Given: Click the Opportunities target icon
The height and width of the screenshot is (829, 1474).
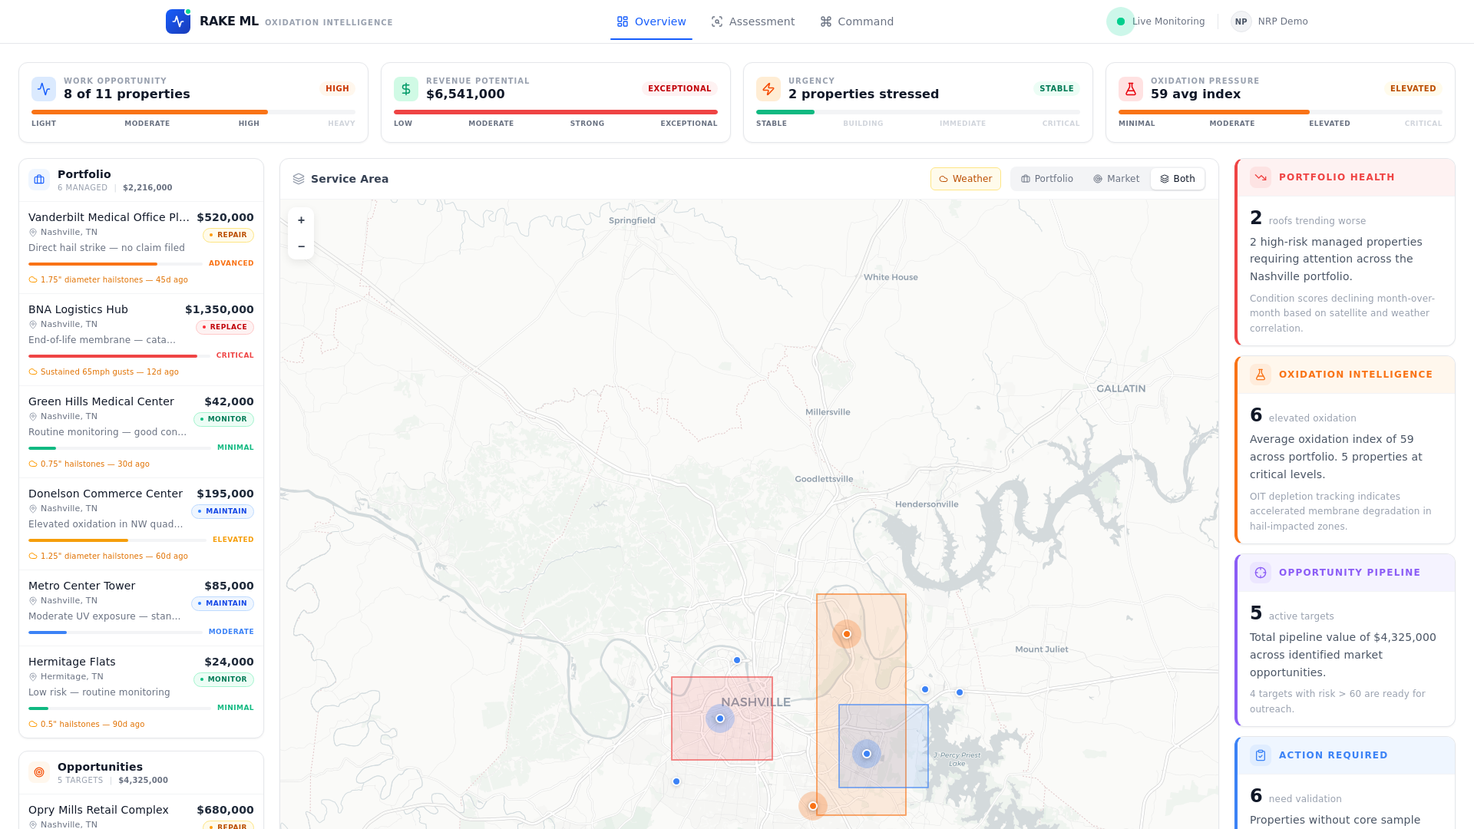Looking at the screenshot, I should point(39,772).
